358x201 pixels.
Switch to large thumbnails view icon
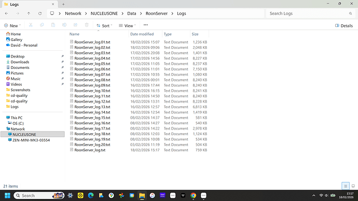(x=353, y=186)
